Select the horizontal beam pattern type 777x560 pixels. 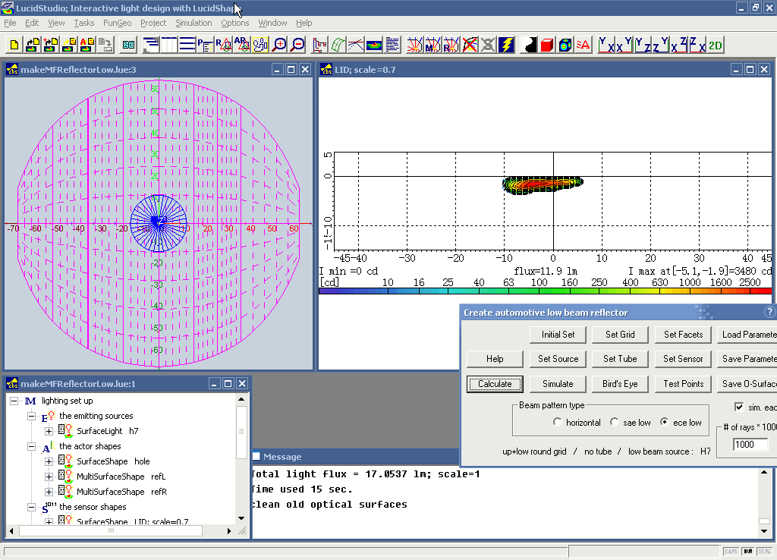pyautogui.click(x=558, y=422)
